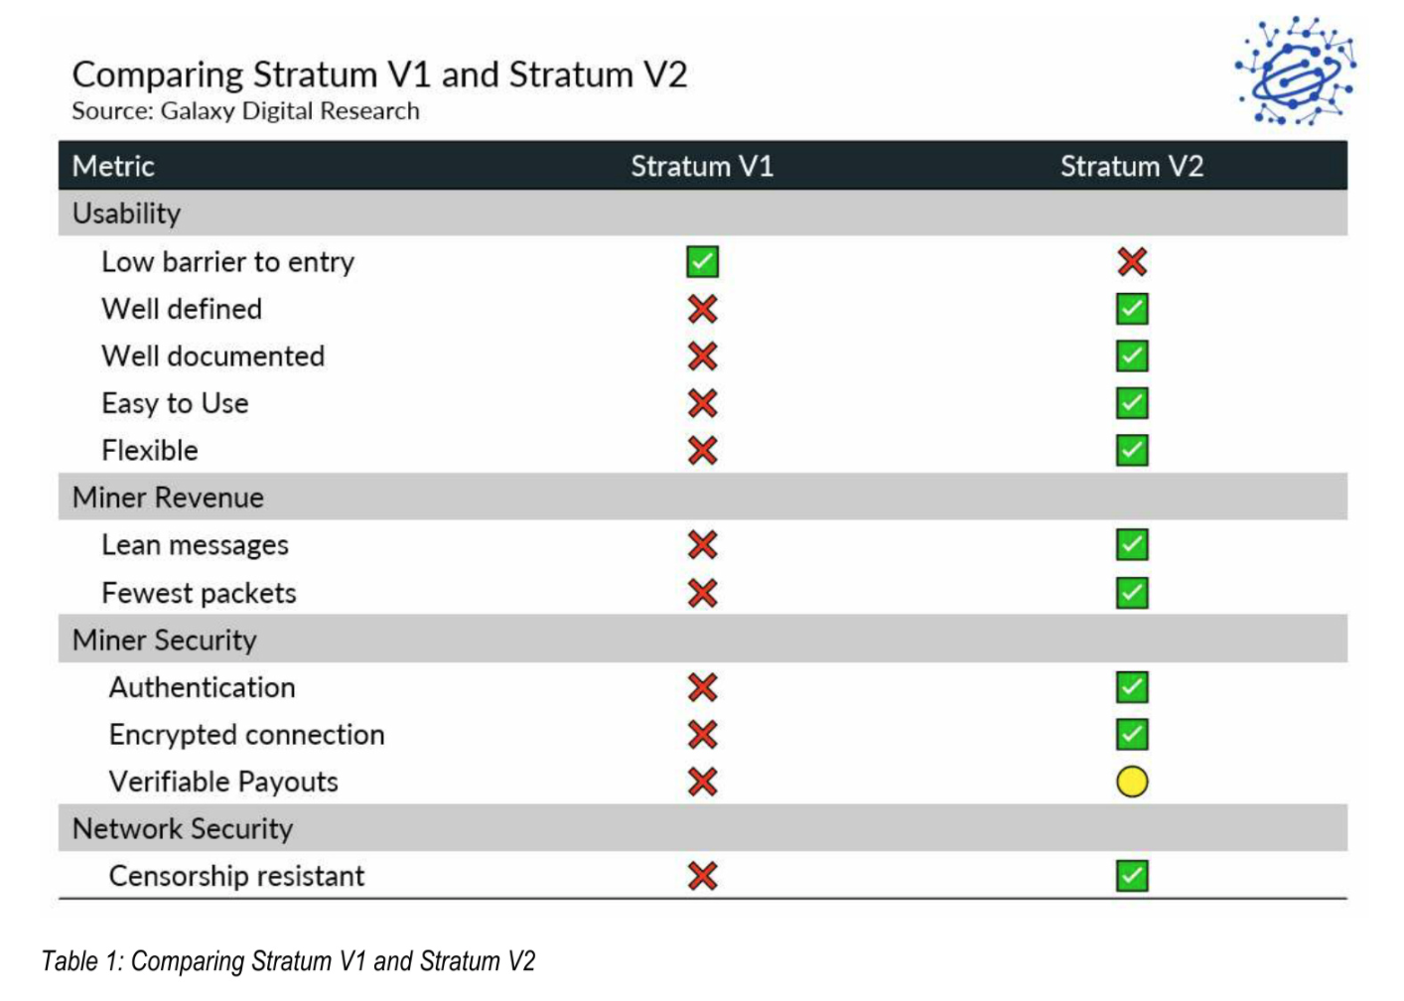Select the Network Security section row

click(703, 828)
